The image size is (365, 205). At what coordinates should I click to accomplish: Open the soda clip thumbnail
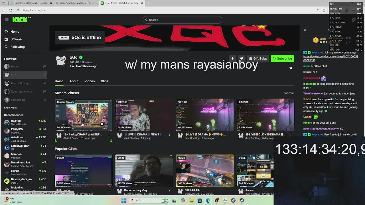(x=84, y=171)
